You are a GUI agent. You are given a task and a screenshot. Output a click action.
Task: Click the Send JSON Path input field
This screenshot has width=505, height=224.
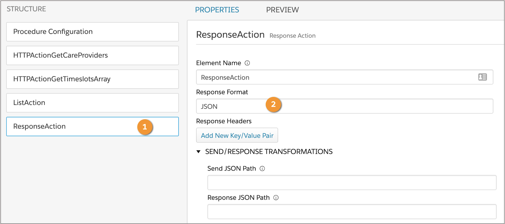[352, 183]
